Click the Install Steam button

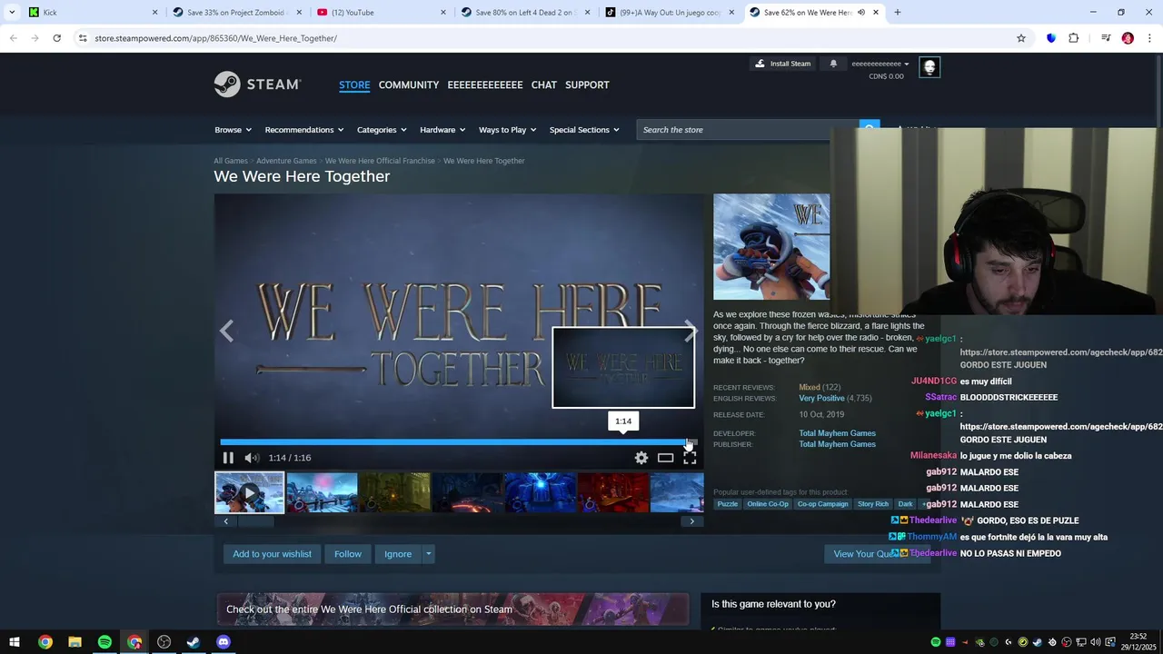tap(782, 64)
